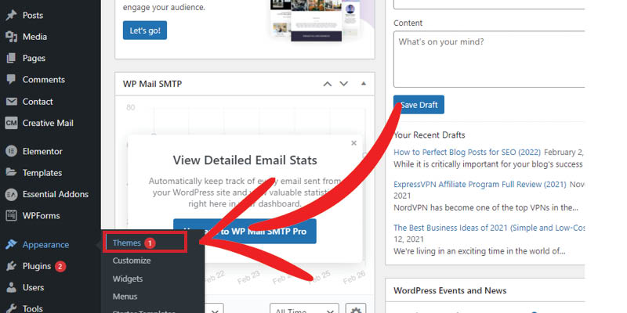Image resolution: width=627 pixels, height=313 pixels.
Task: Click Upgrade to WP Mail SMTP Pro button
Action: point(245,231)
